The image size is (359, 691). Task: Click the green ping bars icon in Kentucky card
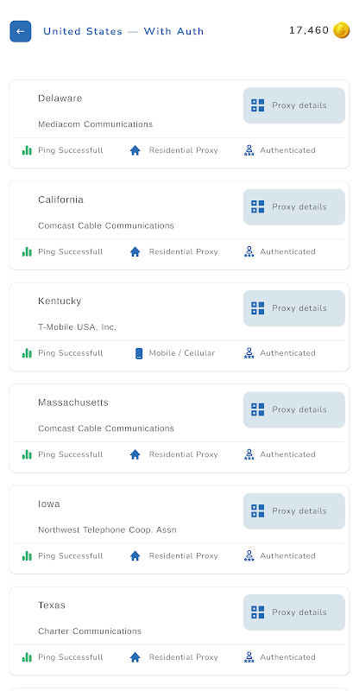pos(27,353)
